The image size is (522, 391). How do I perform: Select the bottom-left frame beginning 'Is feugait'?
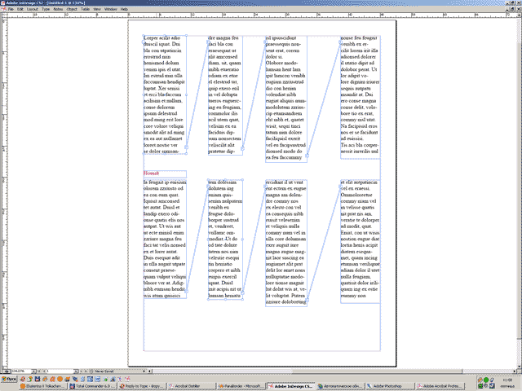coord(165,239)
